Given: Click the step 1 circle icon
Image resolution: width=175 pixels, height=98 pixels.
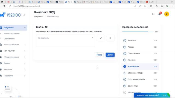Looking at the screenshot, I should pos(125,41).
